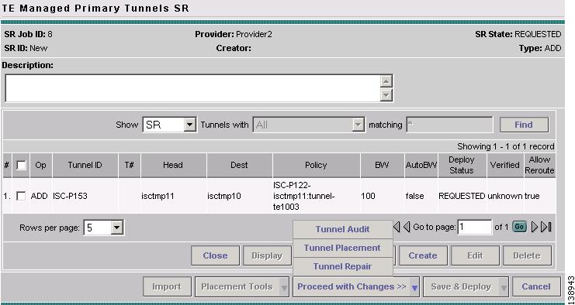Choose Tunnel Placement from popup menu
Image resolution: width=575 pixels, height=305 pixels.
point(342,248)
